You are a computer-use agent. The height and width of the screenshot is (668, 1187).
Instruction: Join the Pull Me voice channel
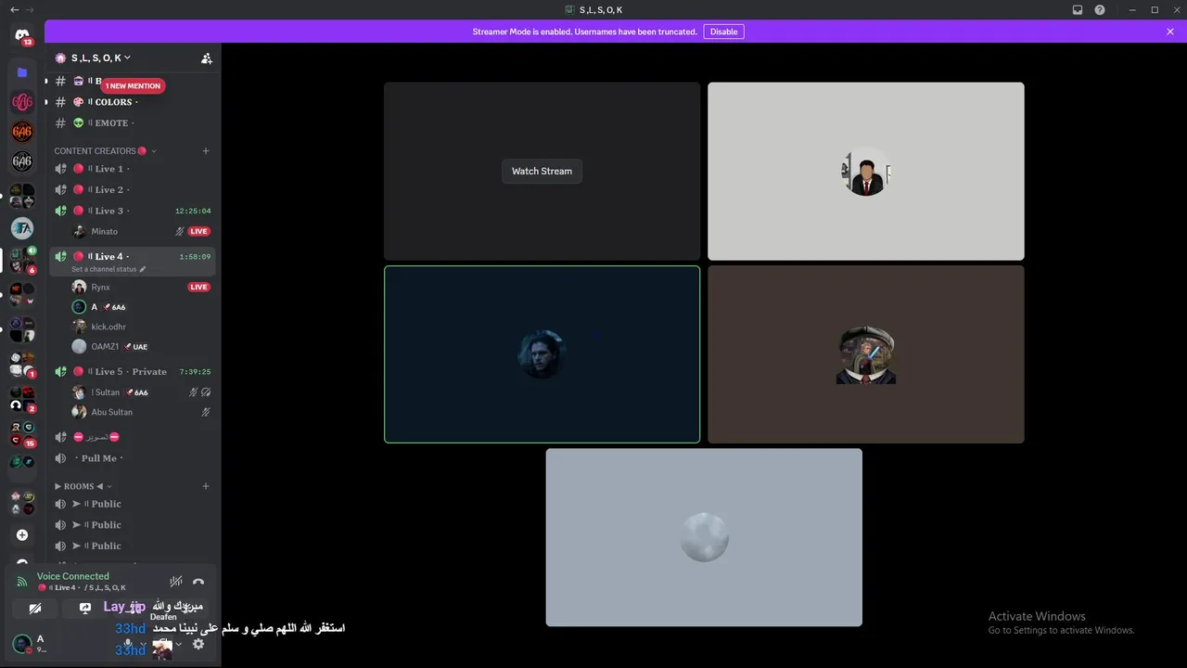[x=130, y=458]
